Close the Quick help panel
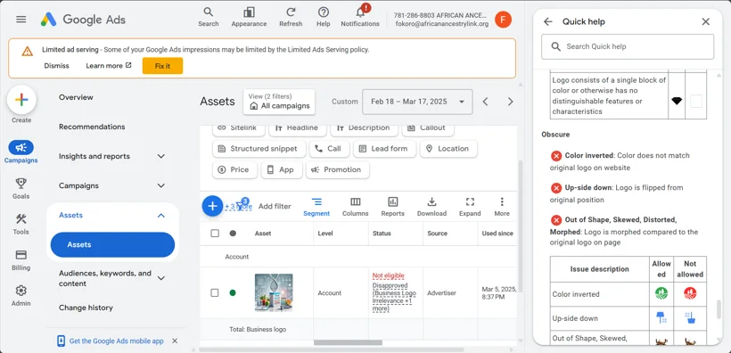Image resolution: width=731 pixels, height=353 pixels. point(706,21)
